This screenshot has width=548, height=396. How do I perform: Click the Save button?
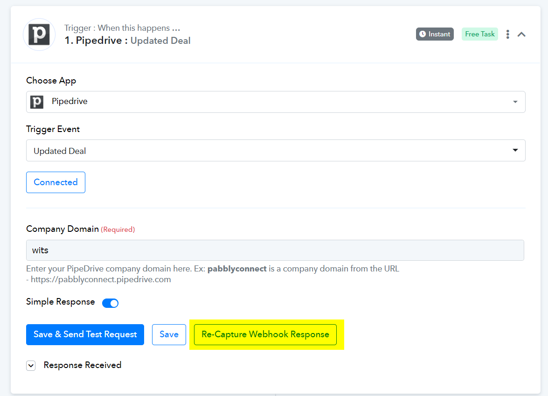tap(169, 334)
